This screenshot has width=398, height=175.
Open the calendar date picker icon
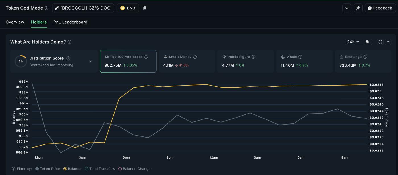click(x=367, y=42)
